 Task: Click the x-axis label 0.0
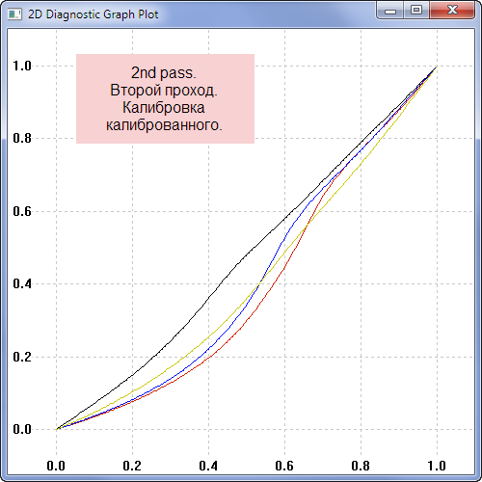[56, 466]
